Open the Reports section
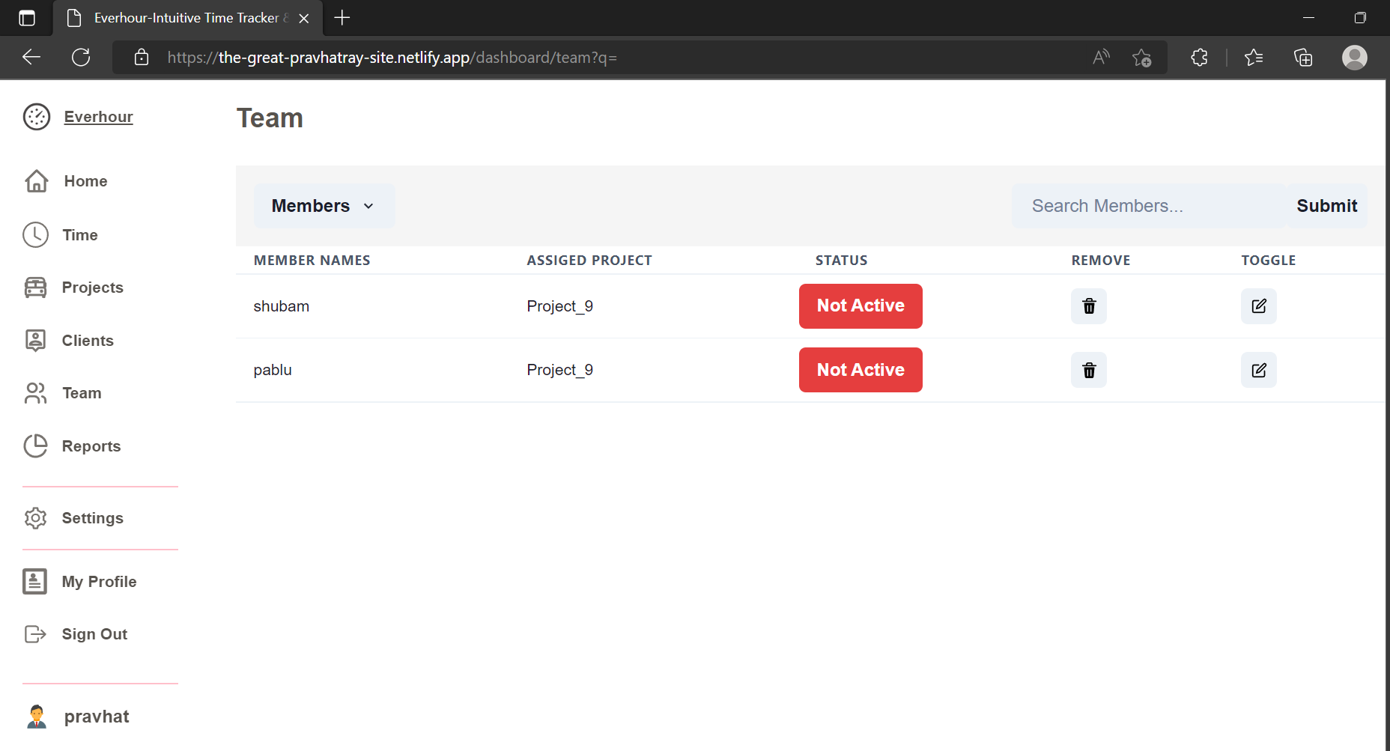This screenshot has width=1390, height=751. click(91, 446)
